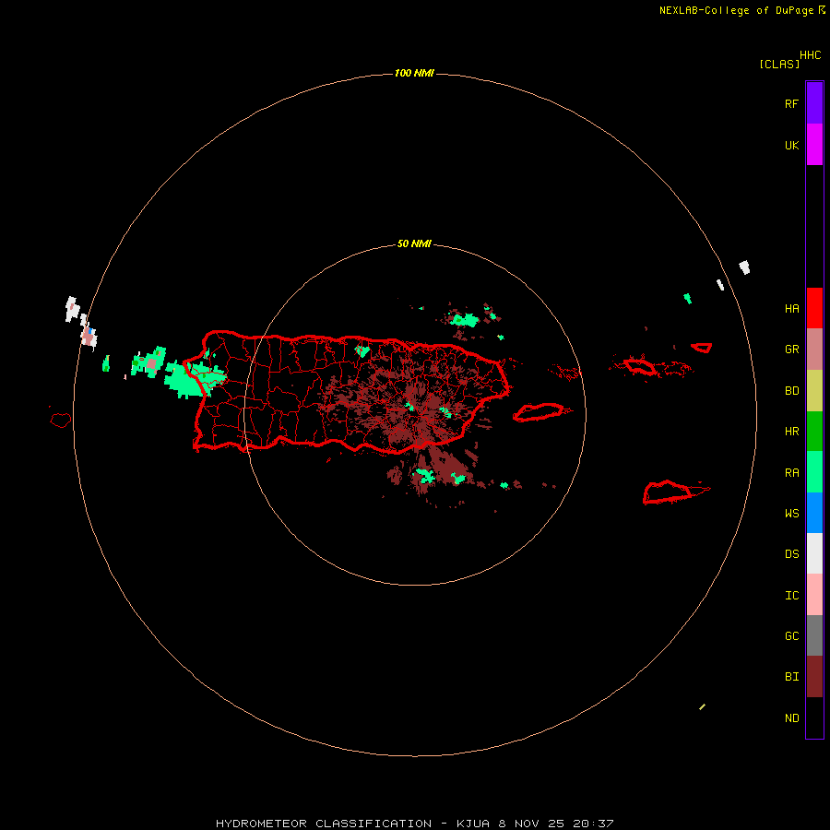The width and height of the screenshot is (830, 830).
Task: Click the 'BI' legend label
Action: click(x=791, y=677)
